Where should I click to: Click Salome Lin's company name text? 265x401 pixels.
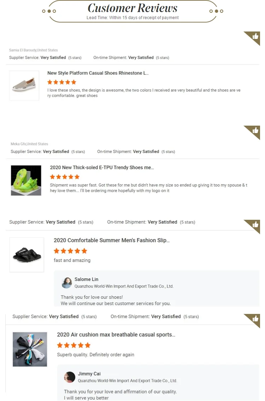[x=124, y=286]
